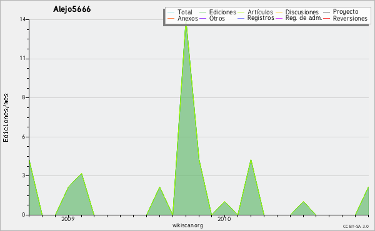The width and height of the screenshot is (375, 231).
Task: Click the green Ediciones line swatch
Action: [202, 12]
